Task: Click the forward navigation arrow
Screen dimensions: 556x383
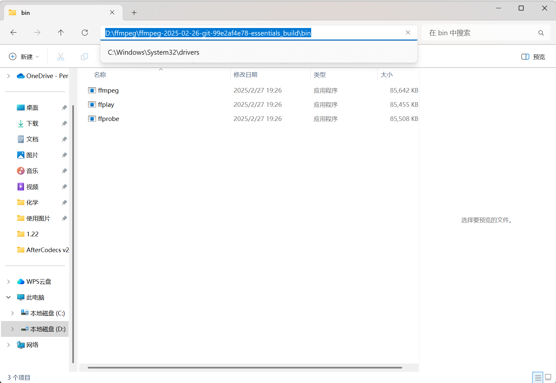Action: click(37, 33)
